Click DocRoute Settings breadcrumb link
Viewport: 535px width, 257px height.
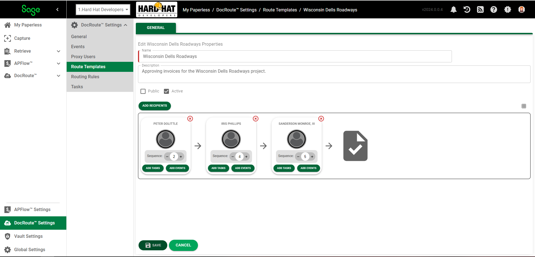(236, 10)
